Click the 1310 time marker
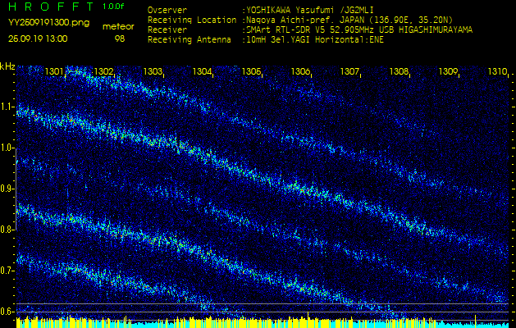Viewport: 516px width, 328px height. tap(496, 72)
